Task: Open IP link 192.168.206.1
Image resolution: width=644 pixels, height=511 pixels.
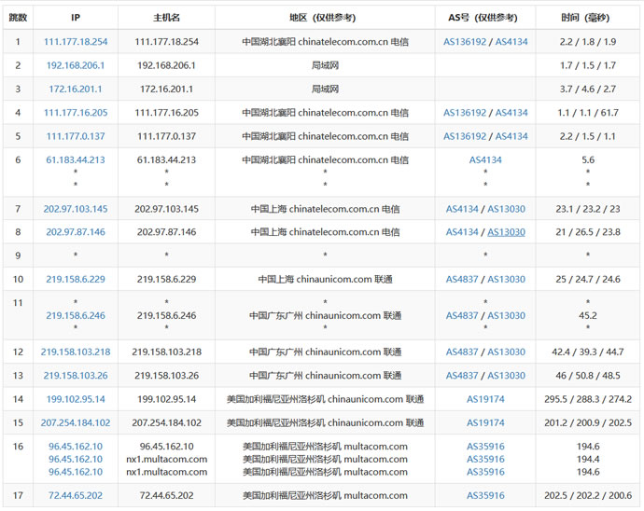Action: pos(76,65)
